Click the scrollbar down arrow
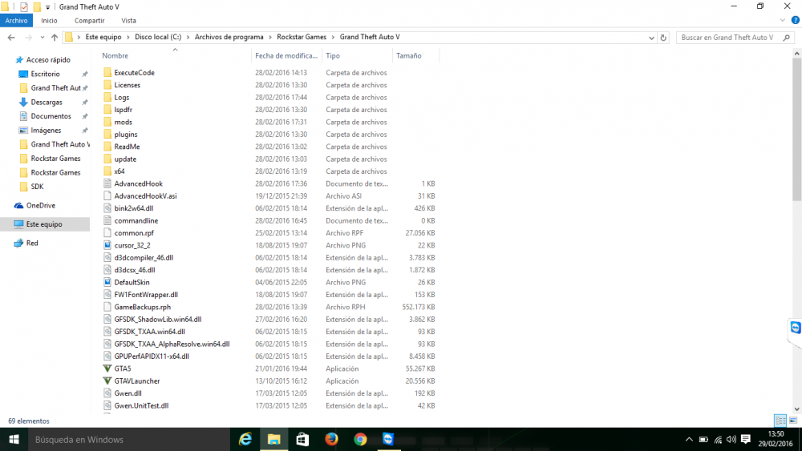 pyautogui.click(x=797, y=409)
